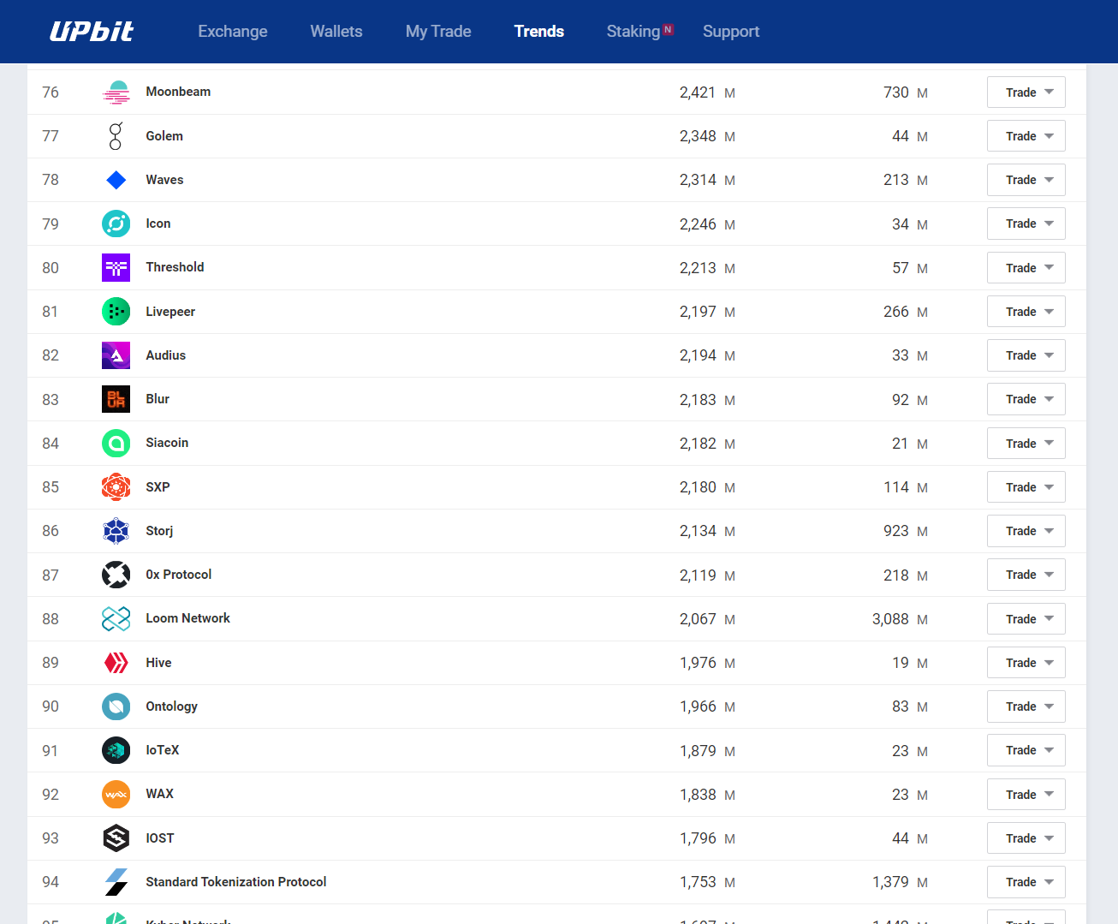
Task: Open the Support tab
Action: (731, 32)
